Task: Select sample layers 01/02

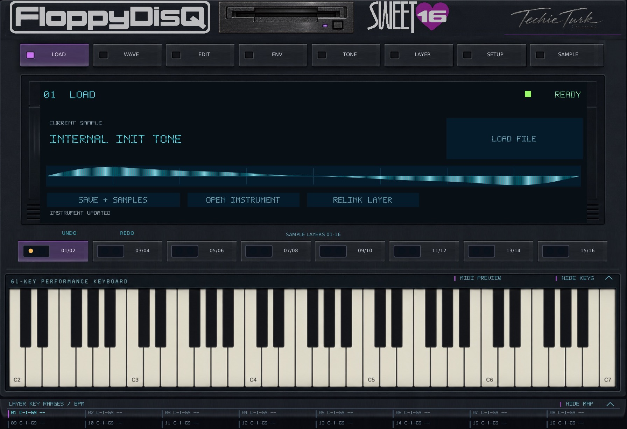Action: click(53, 251)
